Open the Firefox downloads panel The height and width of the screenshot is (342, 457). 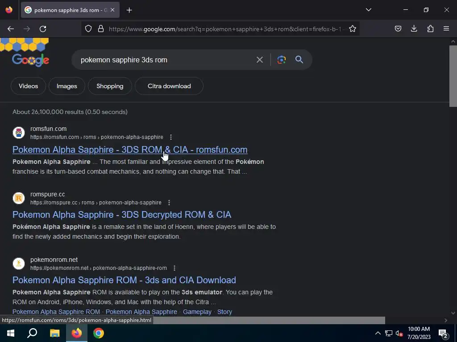pyautogui.click(x=414, y=28)
